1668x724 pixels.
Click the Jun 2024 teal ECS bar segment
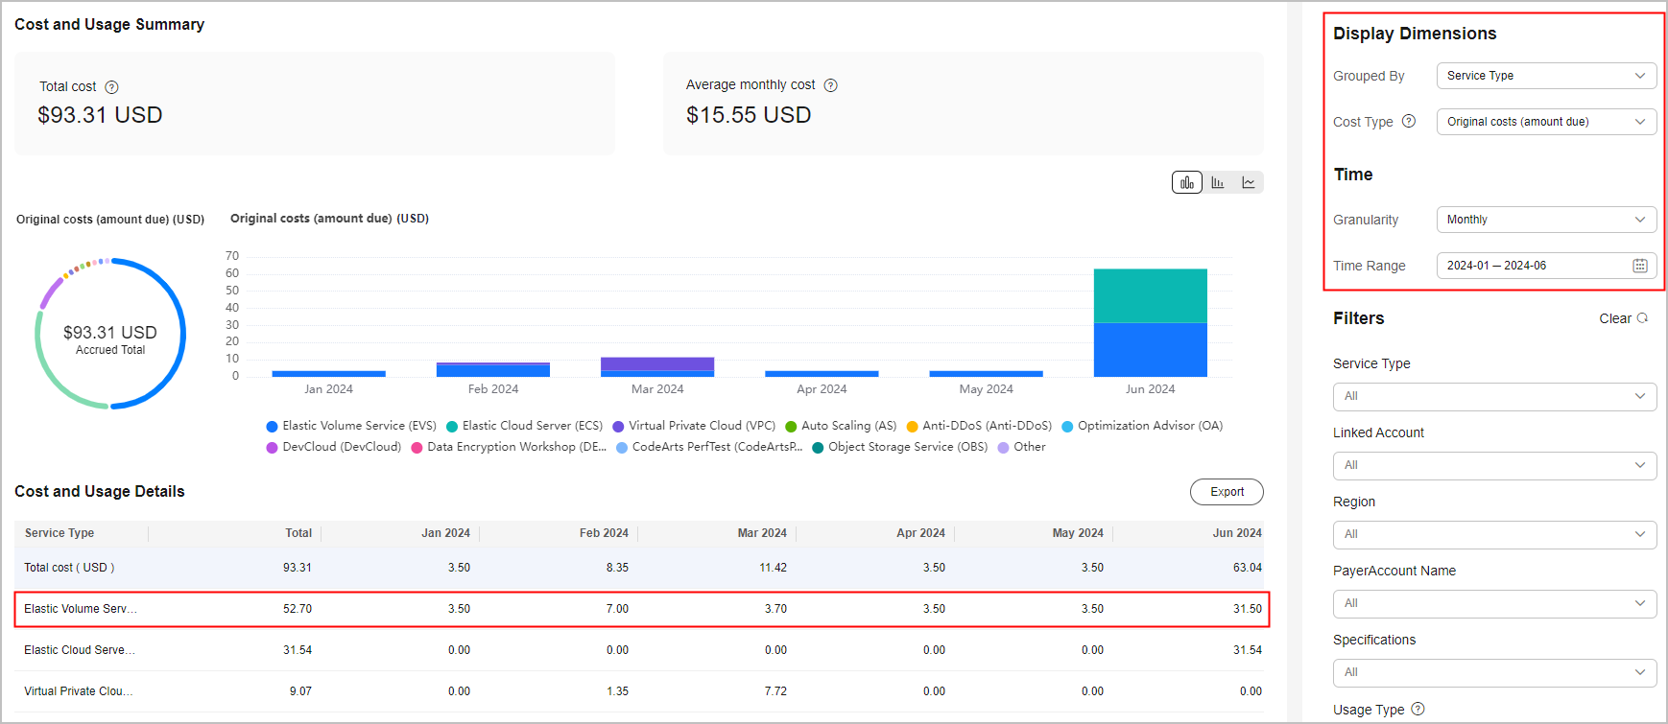[x=1151, y=296]
